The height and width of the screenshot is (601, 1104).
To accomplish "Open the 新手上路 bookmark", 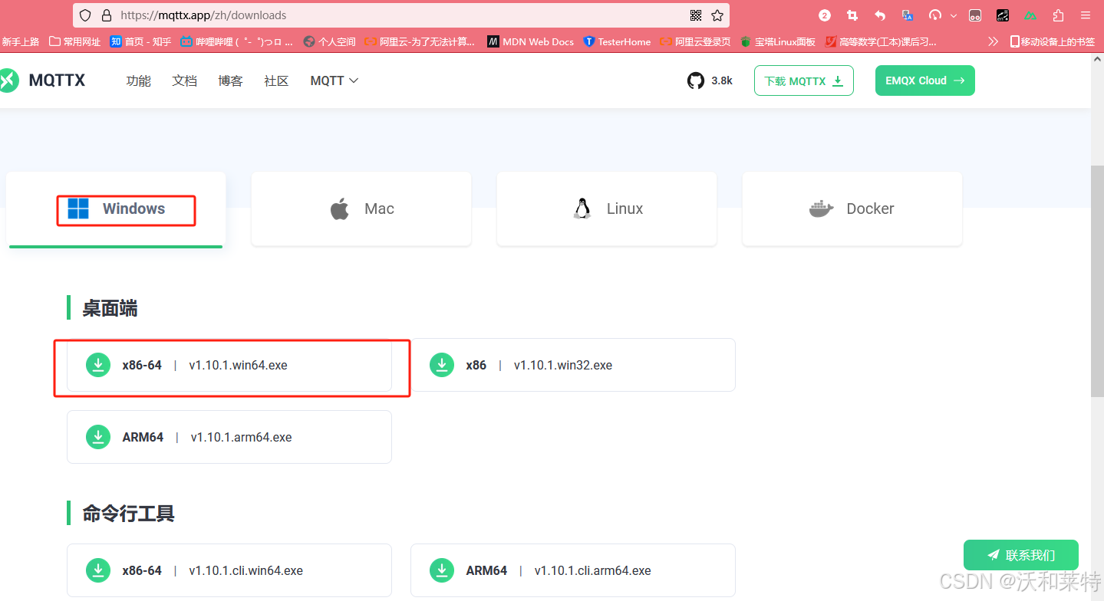I will (x=20, y=41).
